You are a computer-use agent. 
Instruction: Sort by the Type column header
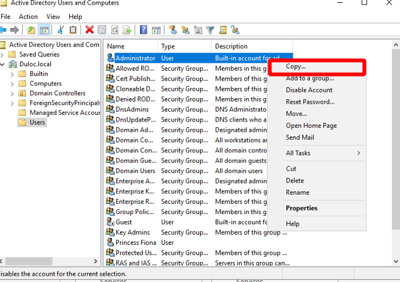(185, 46)
